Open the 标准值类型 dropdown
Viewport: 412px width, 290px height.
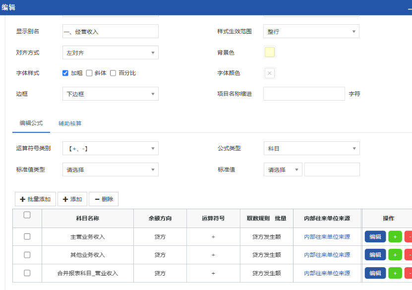pos(111,170)
